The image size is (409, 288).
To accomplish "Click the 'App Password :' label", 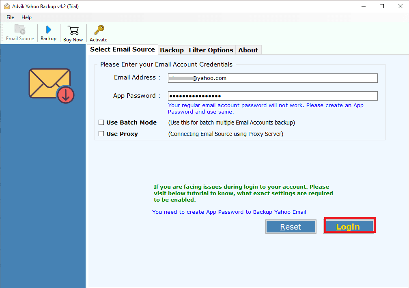I will [x=136, y=96].
